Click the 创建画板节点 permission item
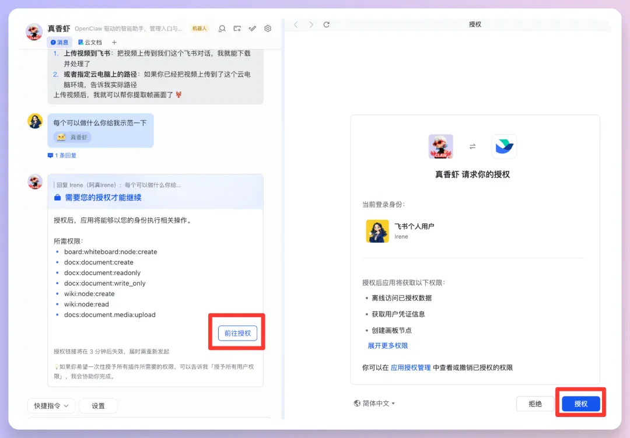Image resolution: width=630 pixels, height=438 pixels. point(391,330)
